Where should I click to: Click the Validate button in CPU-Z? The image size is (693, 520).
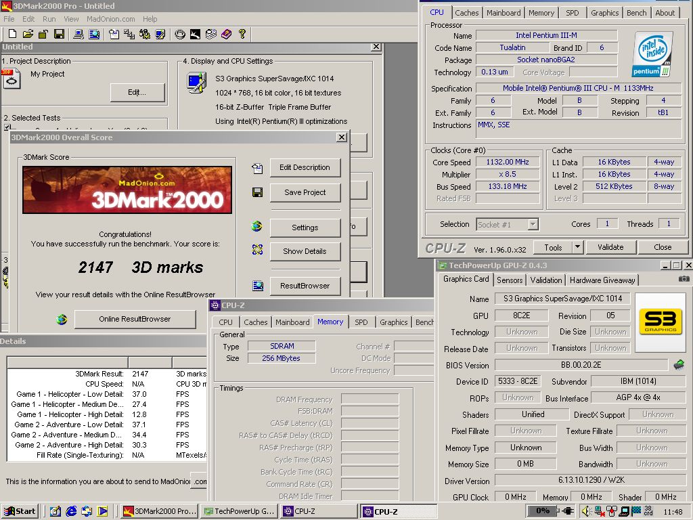[x=610, y=247]
